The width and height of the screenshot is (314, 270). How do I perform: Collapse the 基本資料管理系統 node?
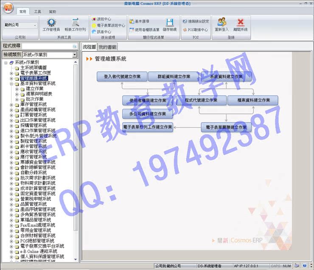click(11, 84)
